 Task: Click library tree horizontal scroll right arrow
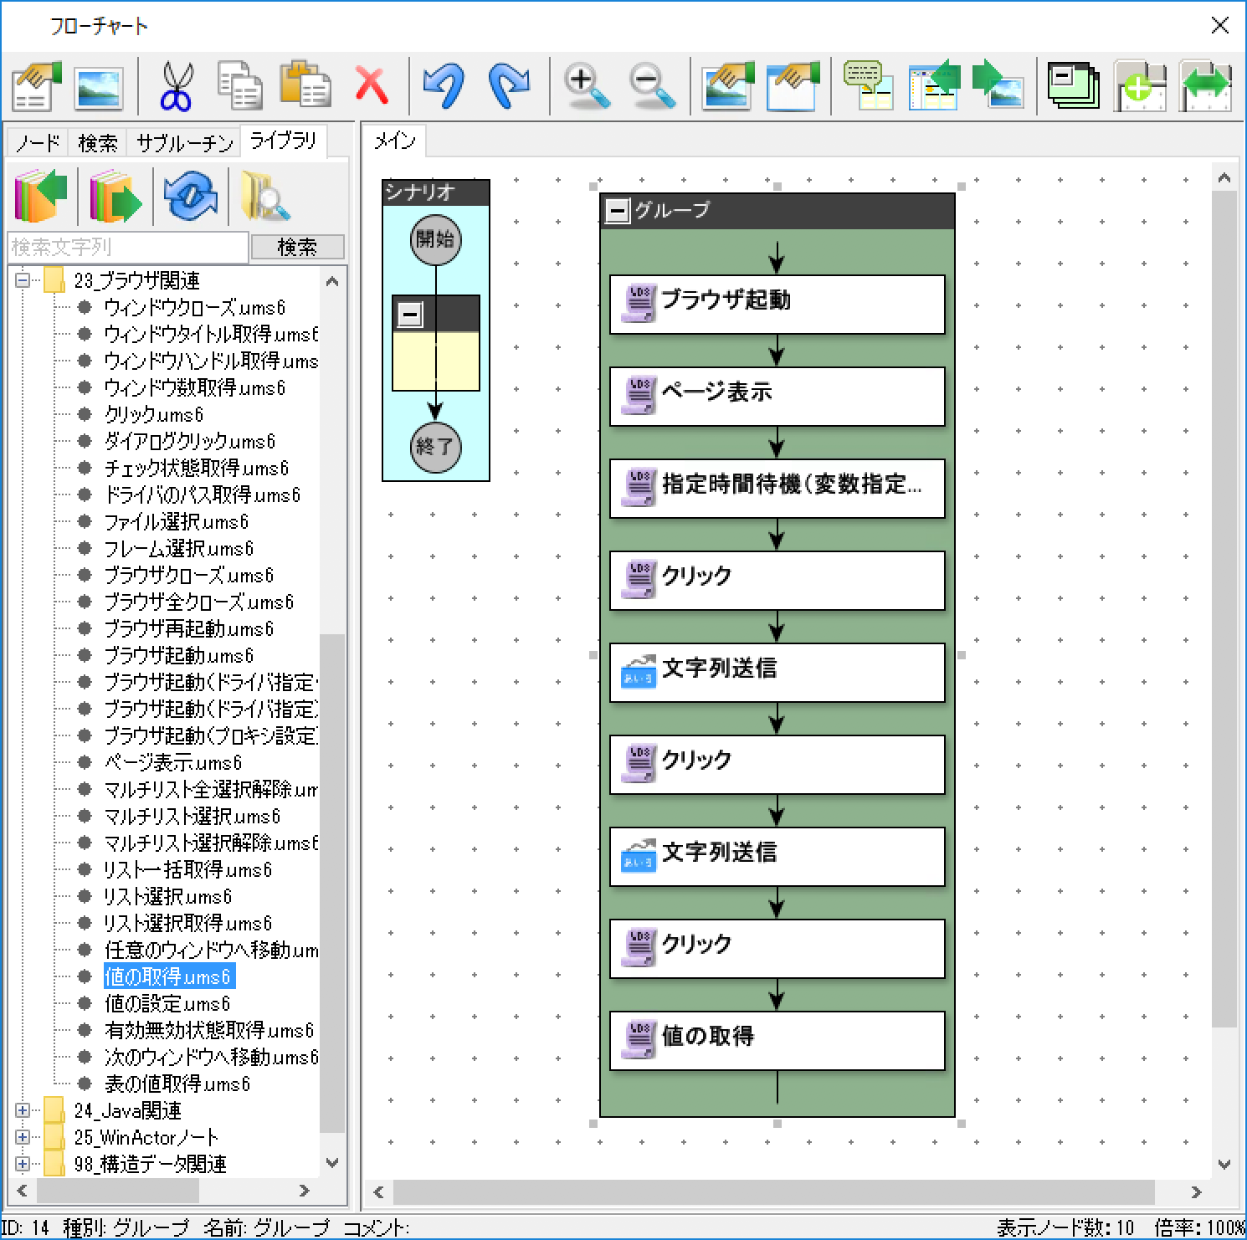tap(305, 1191)
